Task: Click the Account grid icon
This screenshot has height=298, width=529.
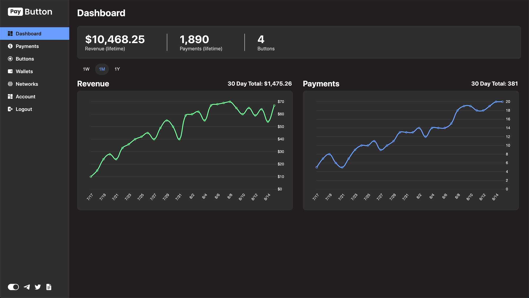Action: [10, 97]
